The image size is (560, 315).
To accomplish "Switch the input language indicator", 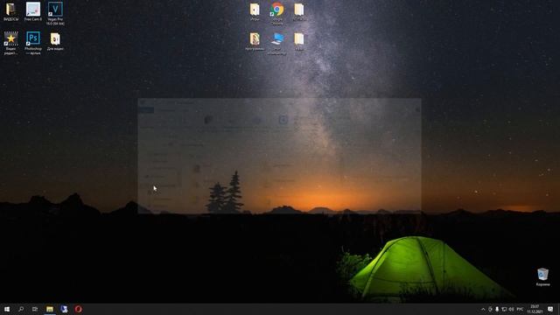I will 520,309.
